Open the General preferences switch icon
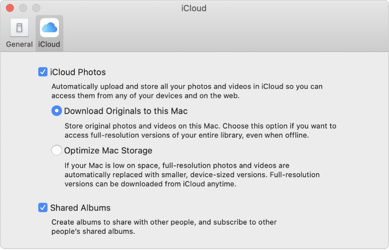Image resolution: width=389 pixels, height=250 pixels. coord(19,28)
